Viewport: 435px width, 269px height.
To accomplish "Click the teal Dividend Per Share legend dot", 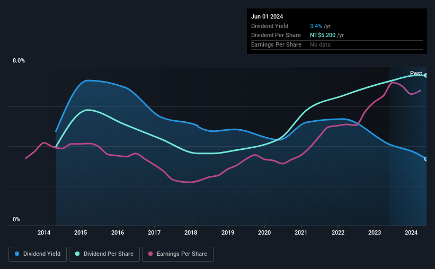I will pyautogui.click(x=77, y=254).
